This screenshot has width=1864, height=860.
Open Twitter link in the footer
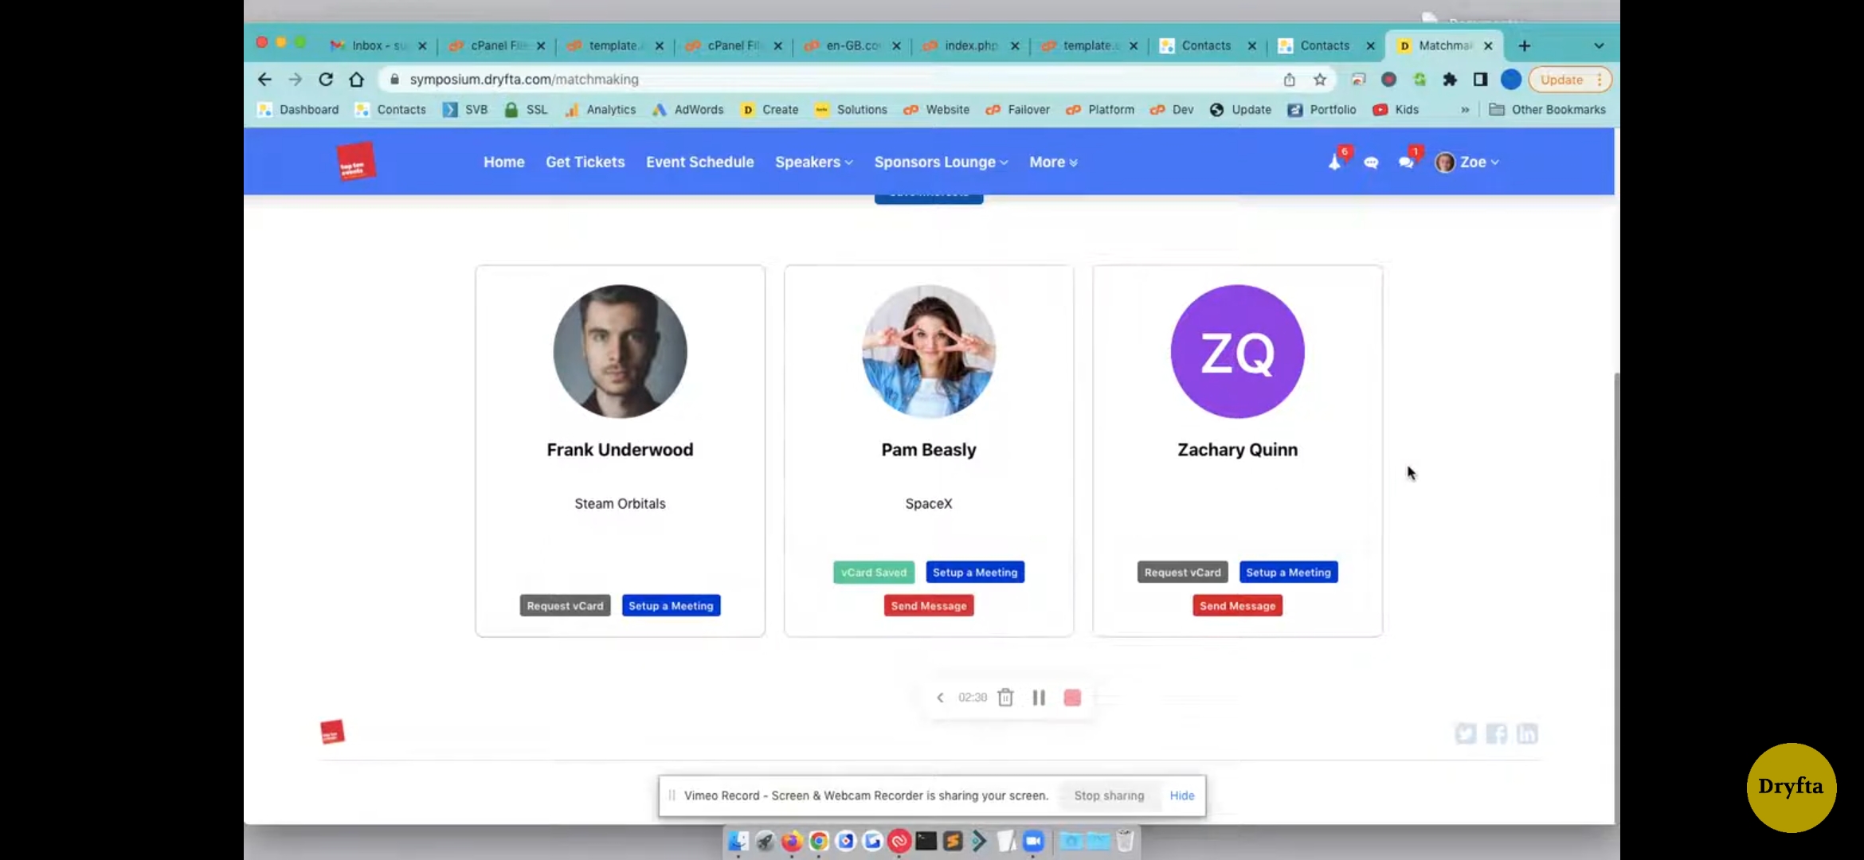1466,733
